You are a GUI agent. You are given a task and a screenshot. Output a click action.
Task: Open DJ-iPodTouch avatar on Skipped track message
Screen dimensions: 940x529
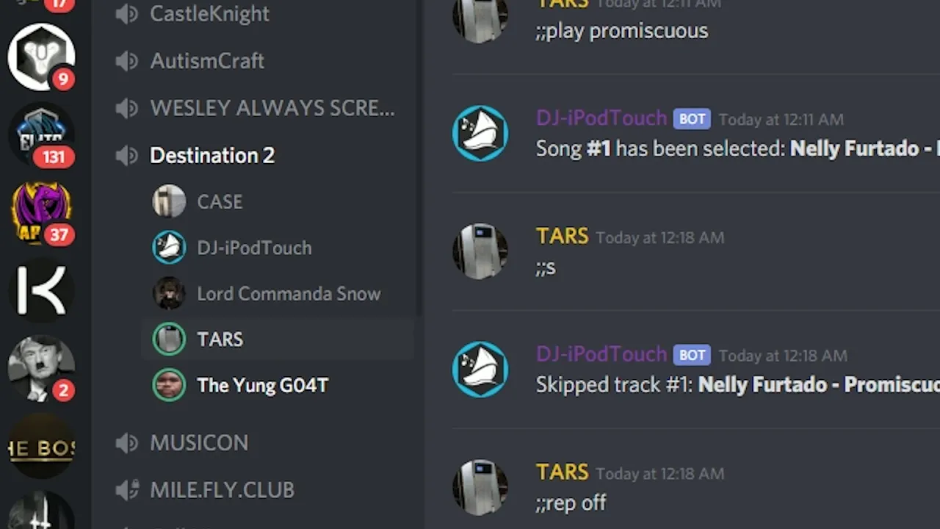(480, 370)
